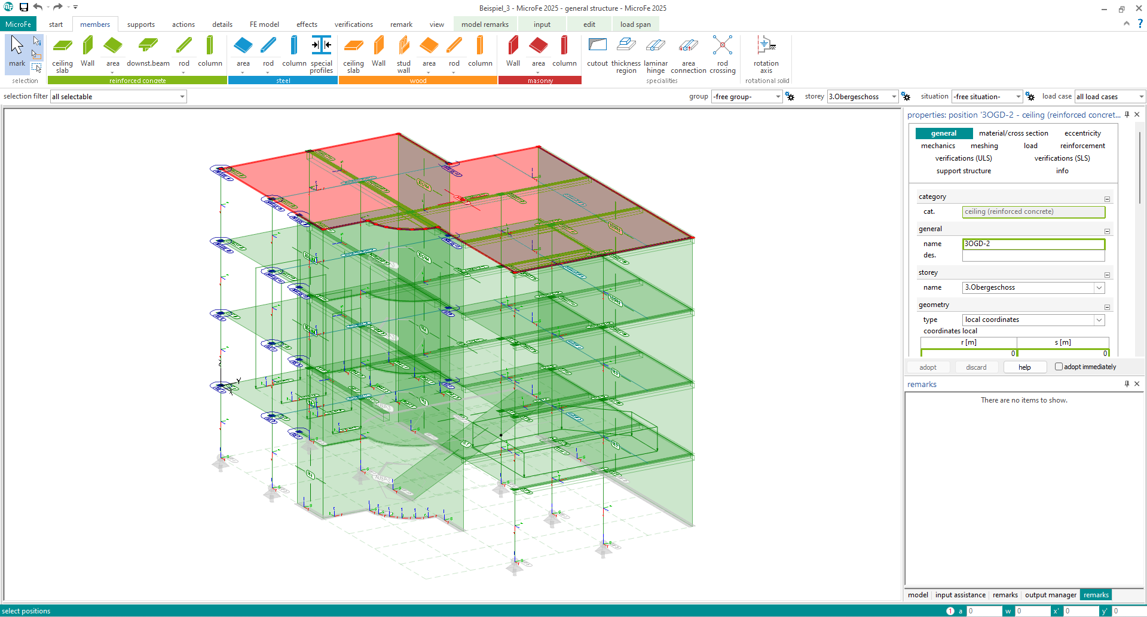Select the reinforced concrete ceiling slab tool
Screen dimensions: 1147x617
click(62, 53)
